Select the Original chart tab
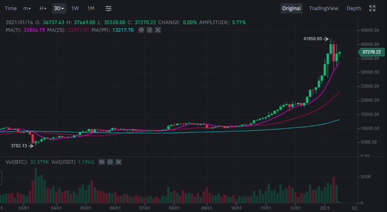Image resolution: width=387 pixels, height=212 pixels. click(291, 8)
